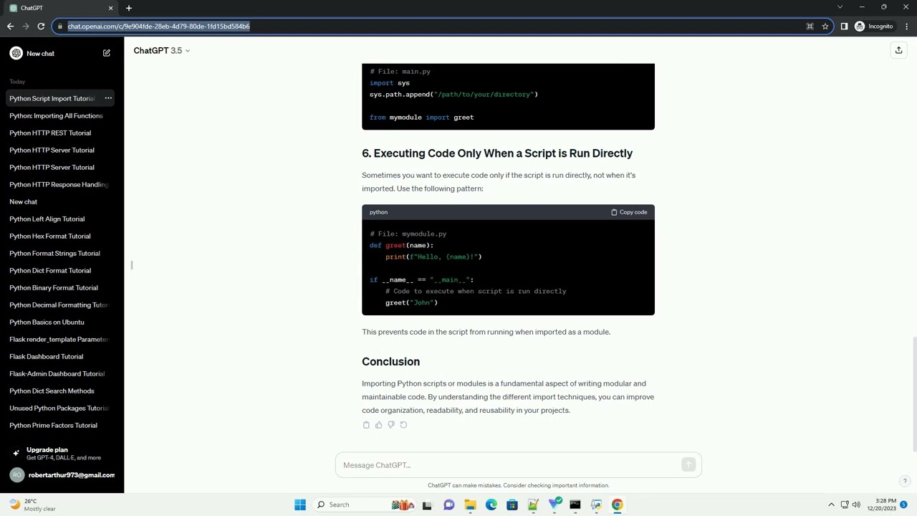Open Python Dict Format Tutorial chat
This screenshot has height=516, width=917.
pos(50,270)
